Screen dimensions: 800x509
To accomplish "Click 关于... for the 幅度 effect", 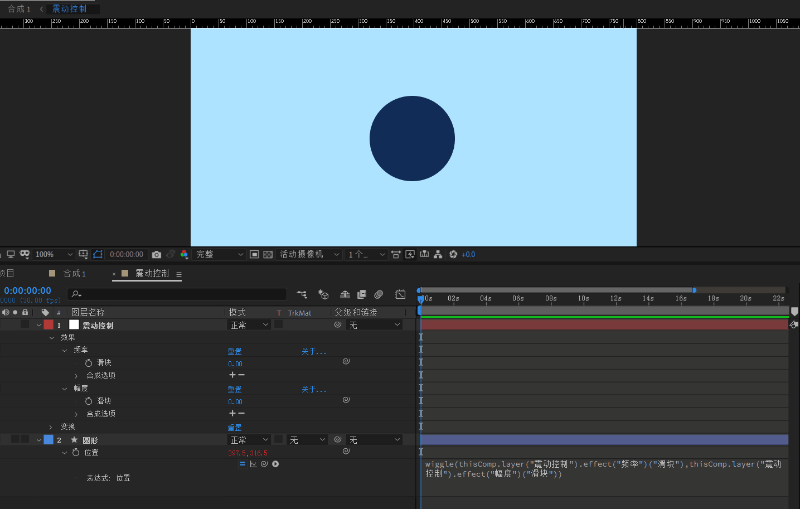I will tap(314, 389).
